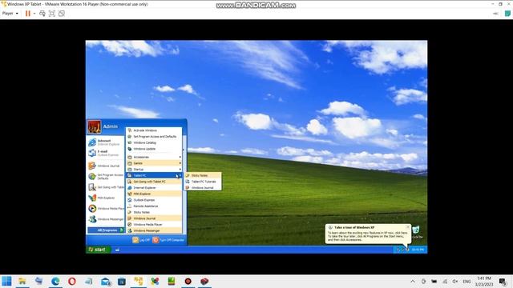Click the Log Off button

click(141, 240)
